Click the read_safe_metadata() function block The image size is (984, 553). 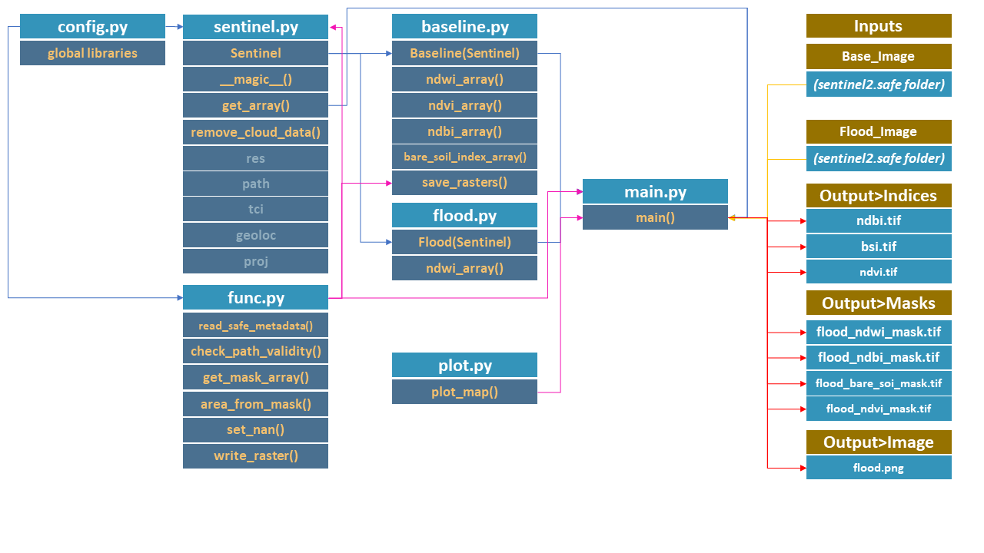(255, 324)
